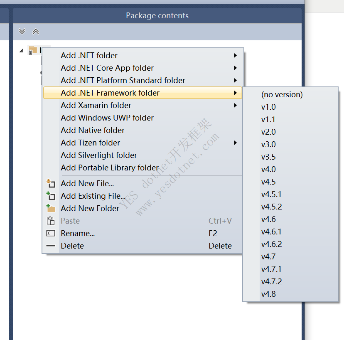The height and width of the screenshot is (340, 344).
Task: Select framework version v1.1
Action: [290, 120]
